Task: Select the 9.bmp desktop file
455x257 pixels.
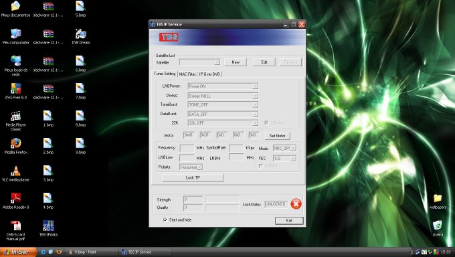Action: 80,146
